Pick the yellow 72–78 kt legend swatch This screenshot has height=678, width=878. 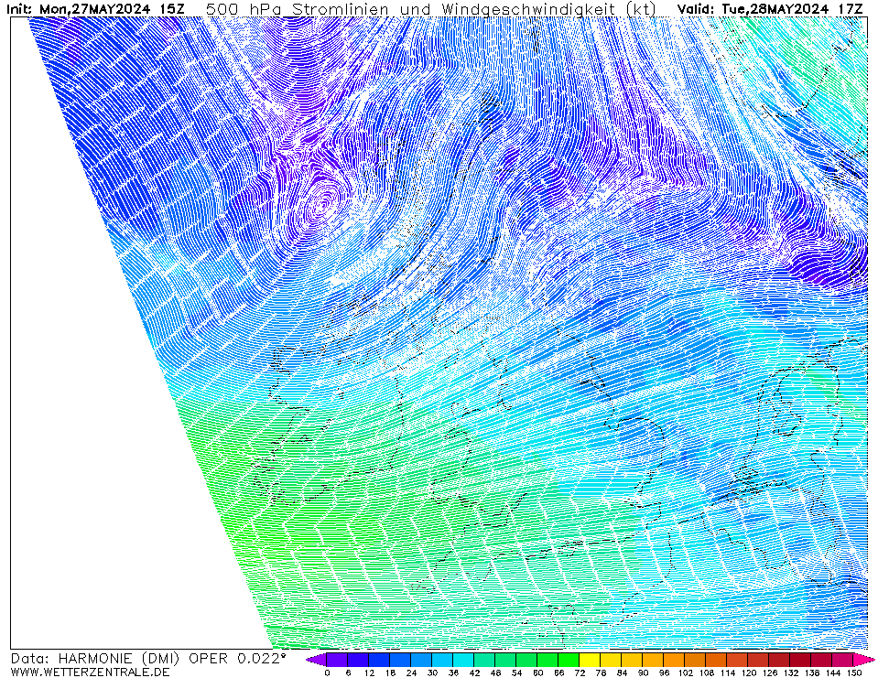pyautogui.click(x=591, y=660)
